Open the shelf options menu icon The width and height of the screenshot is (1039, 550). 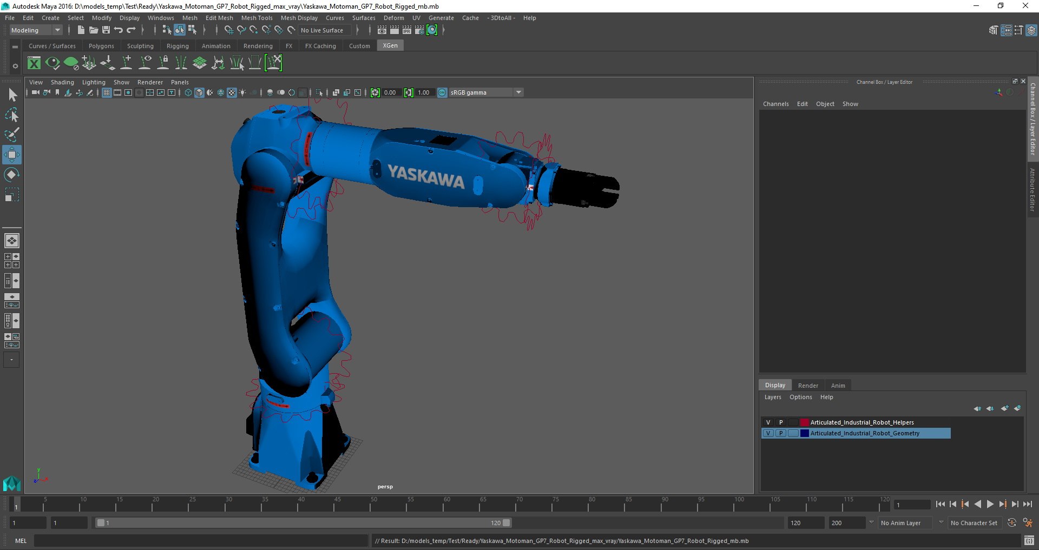(15, 66)
